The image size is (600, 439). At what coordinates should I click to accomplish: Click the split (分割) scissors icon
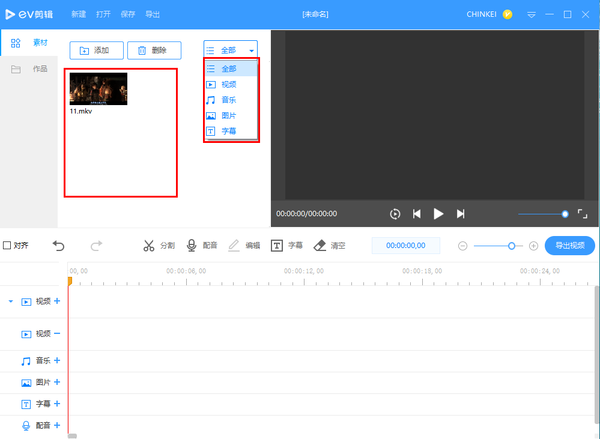click(149, 246)
